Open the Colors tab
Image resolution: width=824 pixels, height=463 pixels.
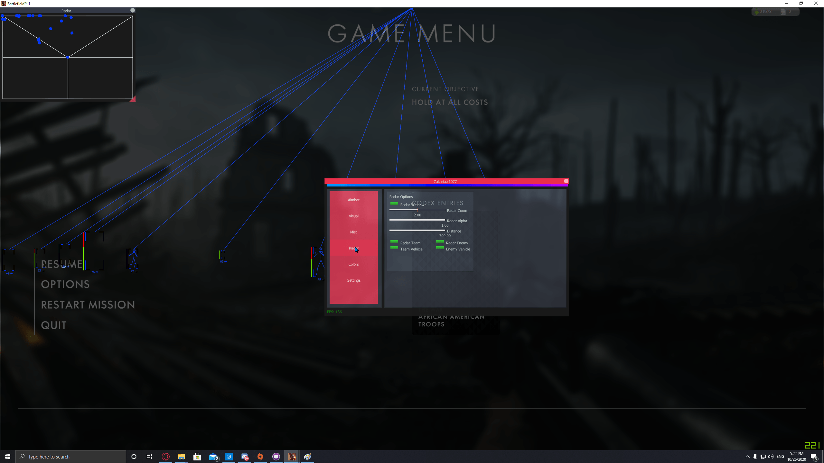[x=353, y=264]
